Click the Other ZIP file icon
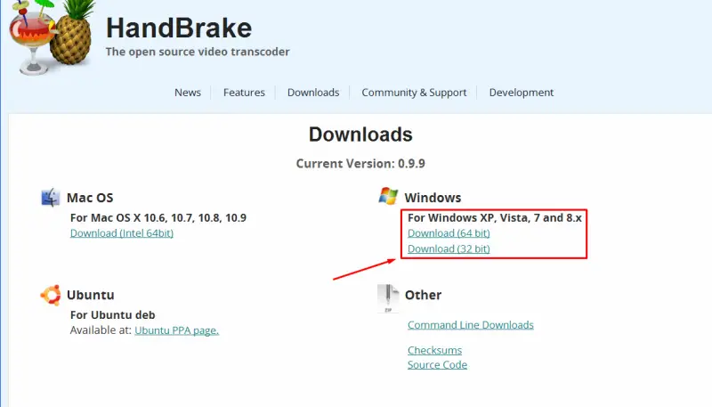The image size is (712, 407). 388,298
